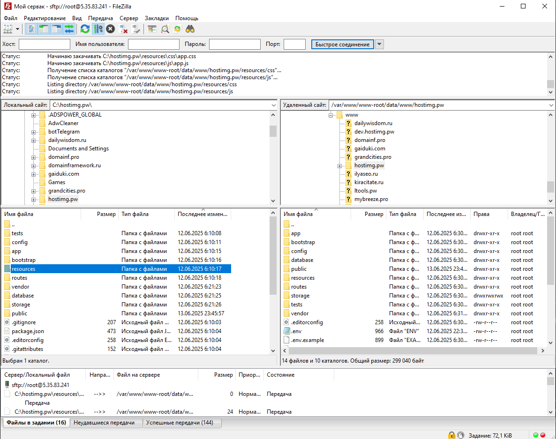Open the Редактирование menu
Viewport: 556px width, 439px height.
45,18
